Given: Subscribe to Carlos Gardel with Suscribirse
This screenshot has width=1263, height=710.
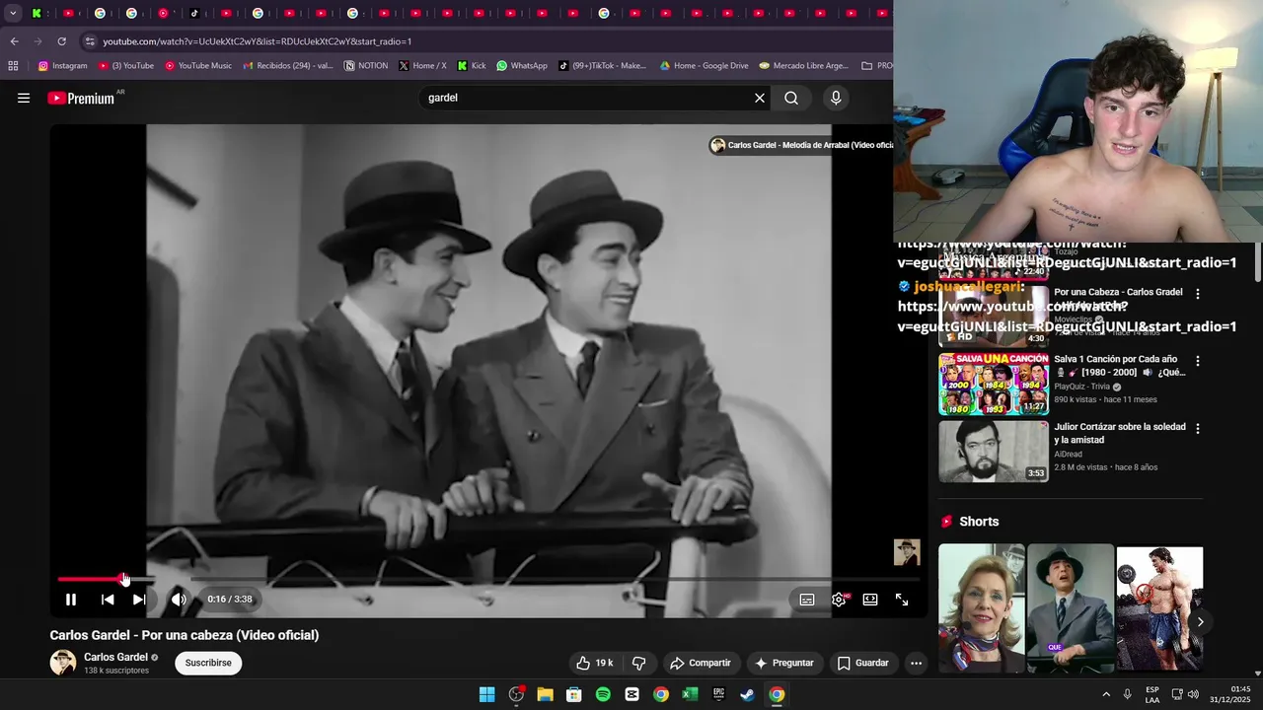Looking at the screenshot, I should [x=208, y=663].
